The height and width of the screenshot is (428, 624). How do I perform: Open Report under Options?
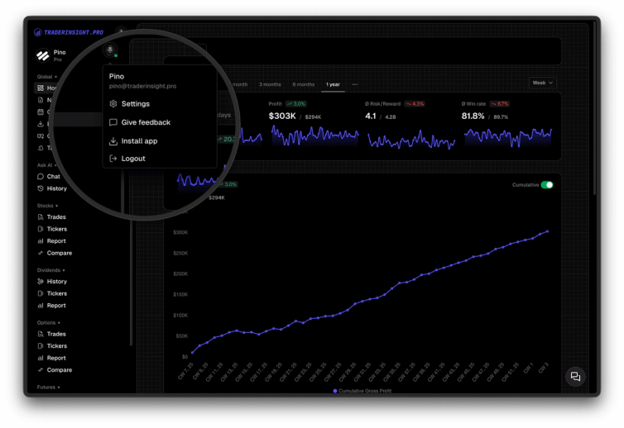52,358
